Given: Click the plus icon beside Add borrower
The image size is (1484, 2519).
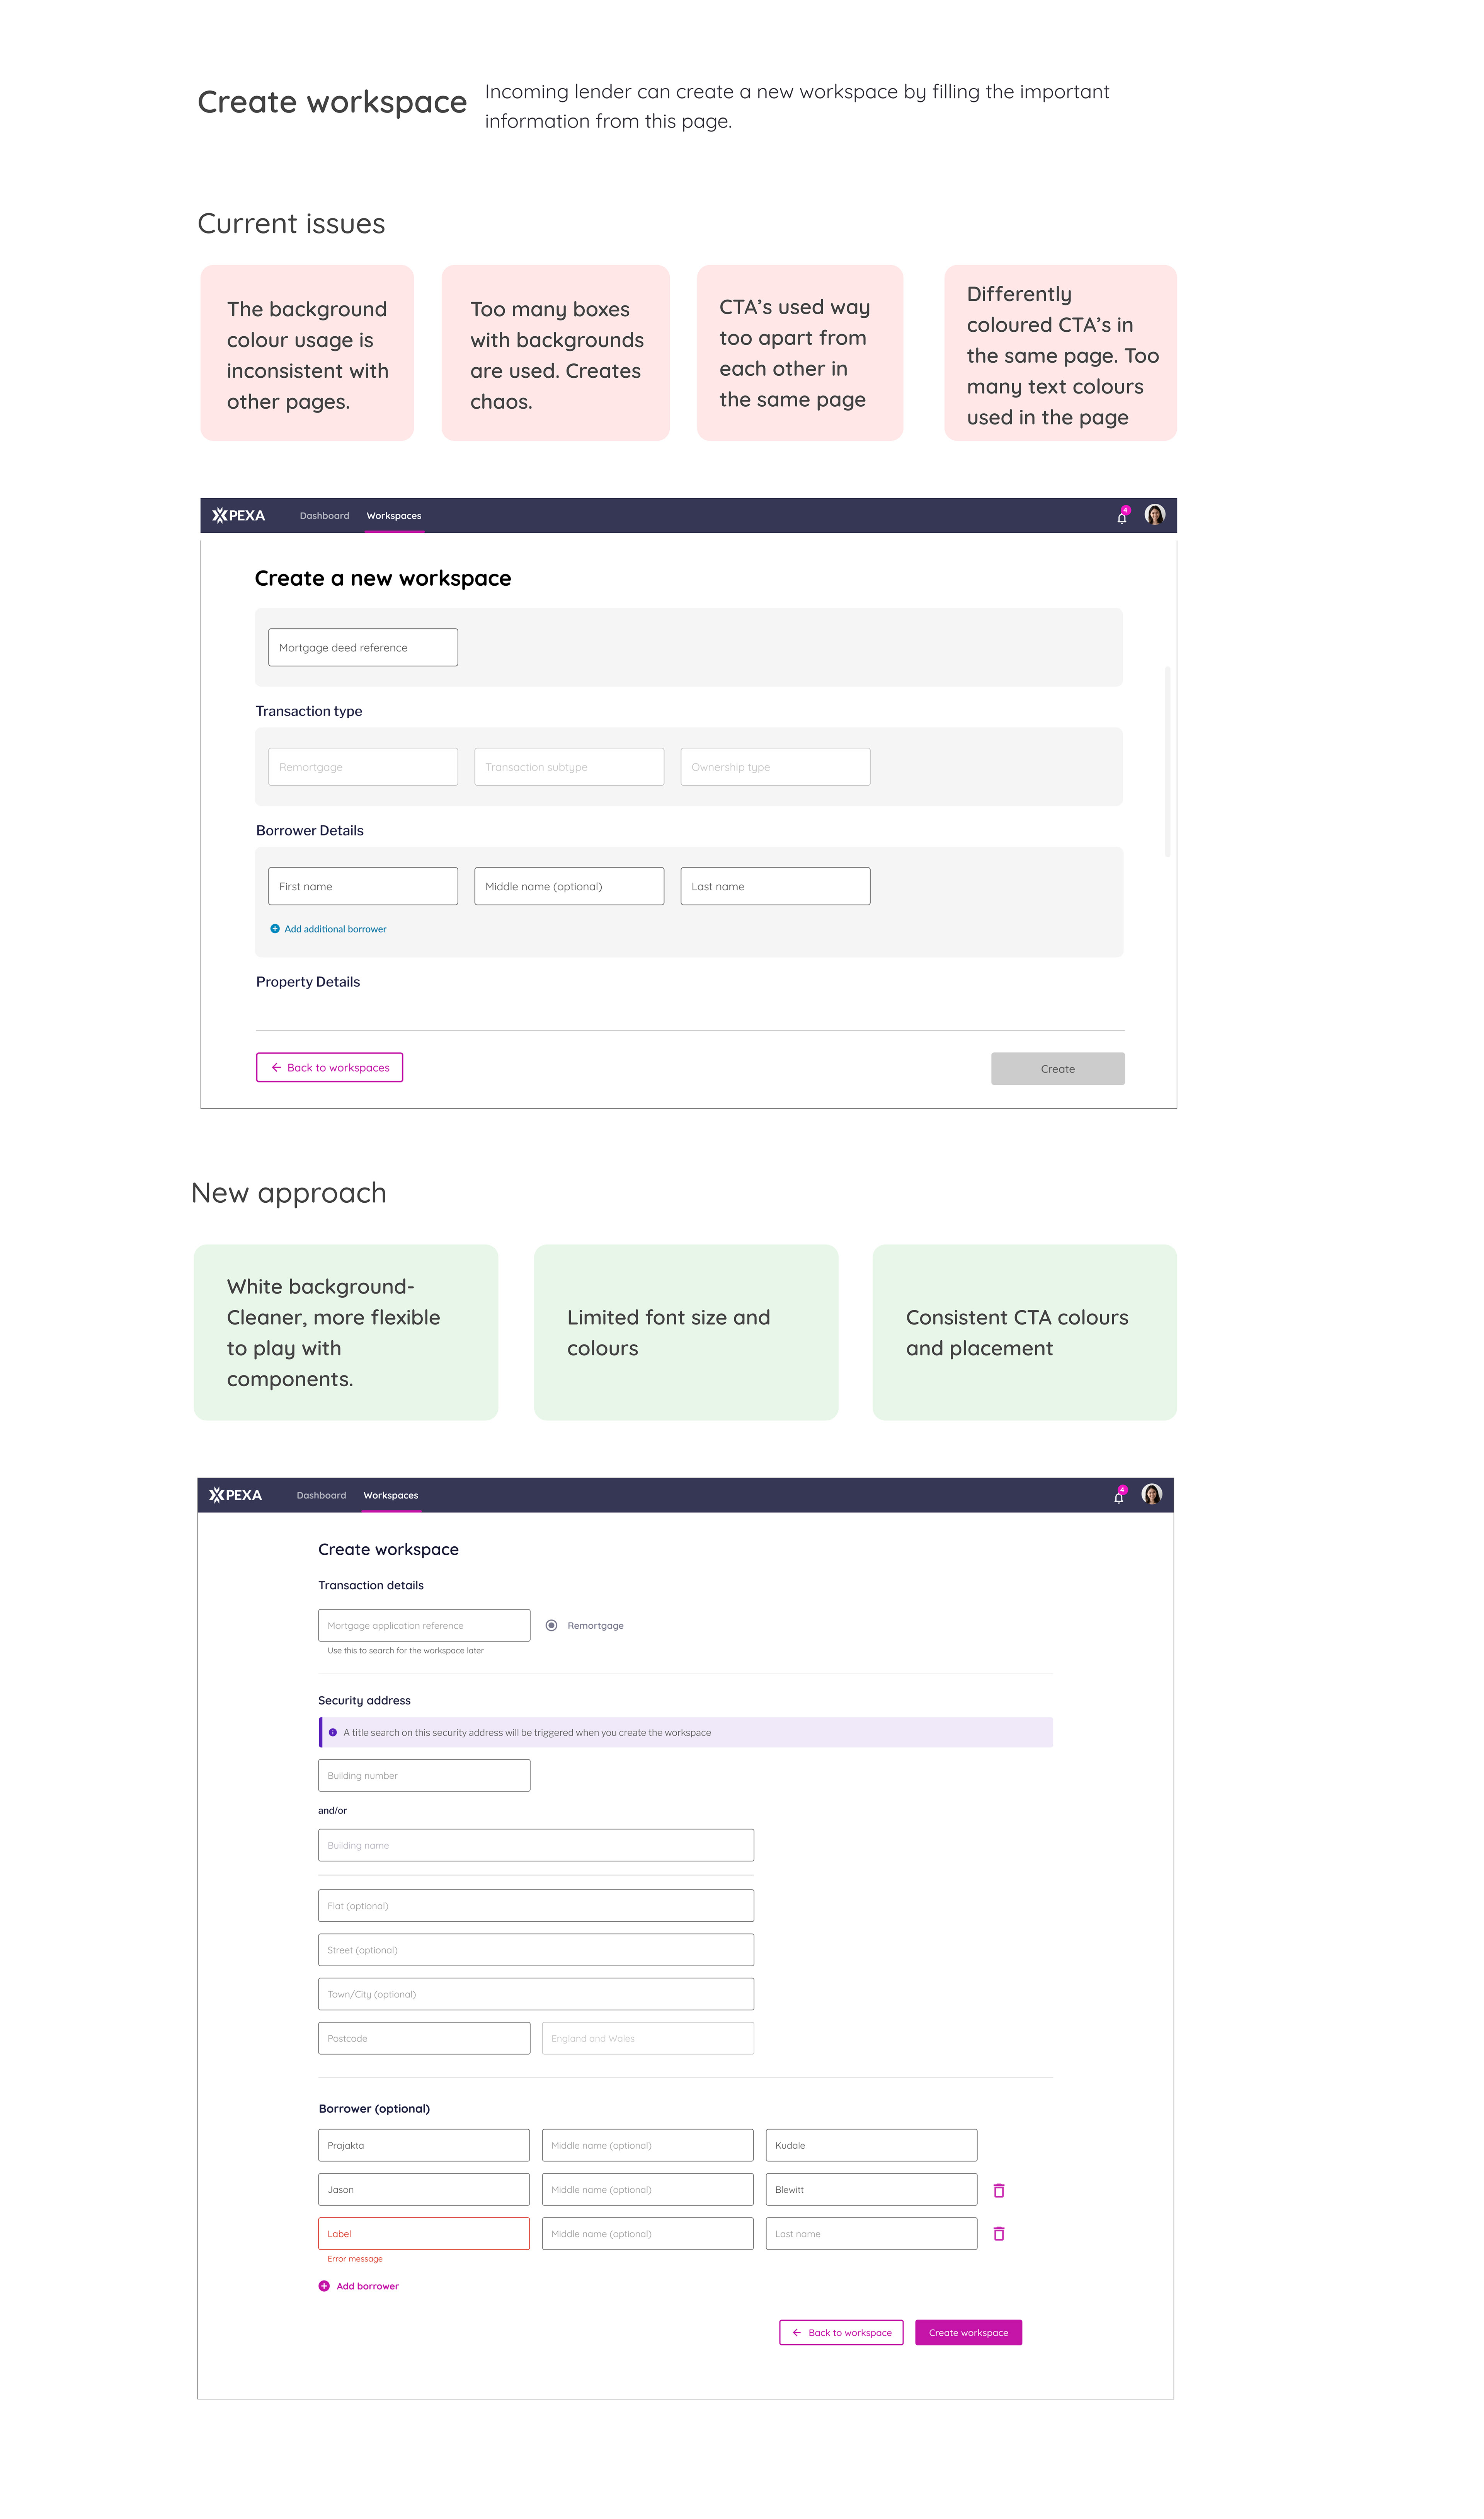Looking at the screenshot, I should (x=324, y=2286).
